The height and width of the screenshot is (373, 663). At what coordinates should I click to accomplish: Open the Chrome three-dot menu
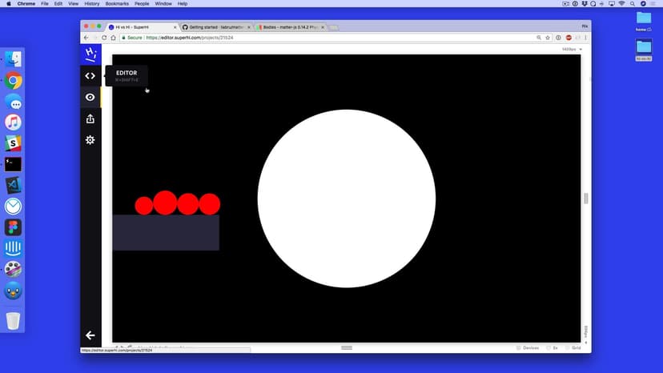click(585, 38)
